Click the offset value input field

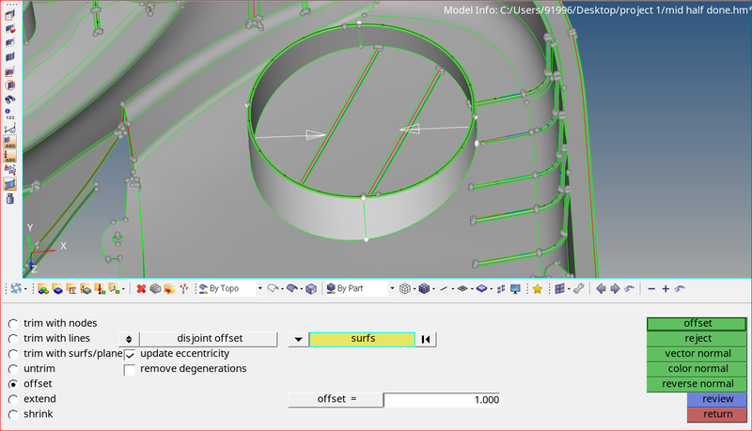coord(442,400)
